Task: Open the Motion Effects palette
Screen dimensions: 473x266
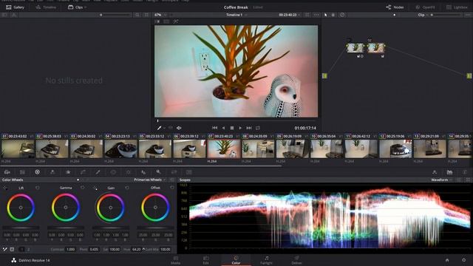Action: (x=68, y=172)
